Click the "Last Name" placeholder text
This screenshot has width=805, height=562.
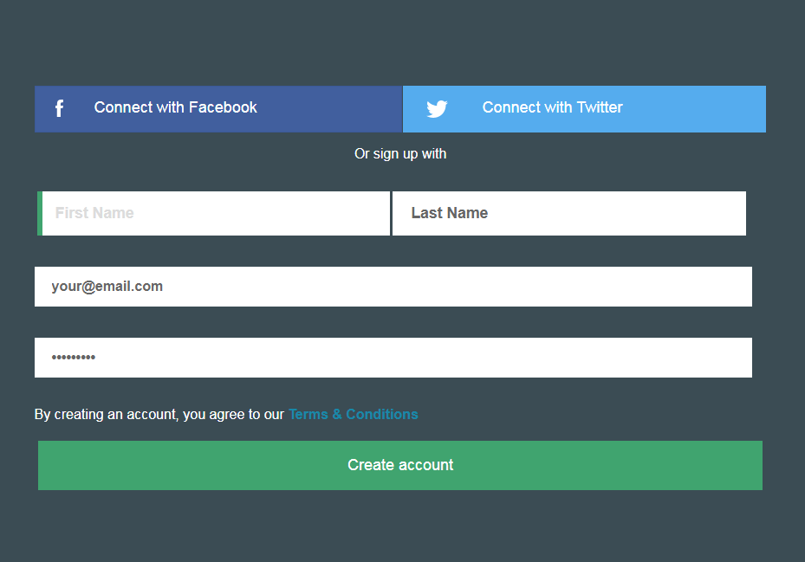coord(450,213)
